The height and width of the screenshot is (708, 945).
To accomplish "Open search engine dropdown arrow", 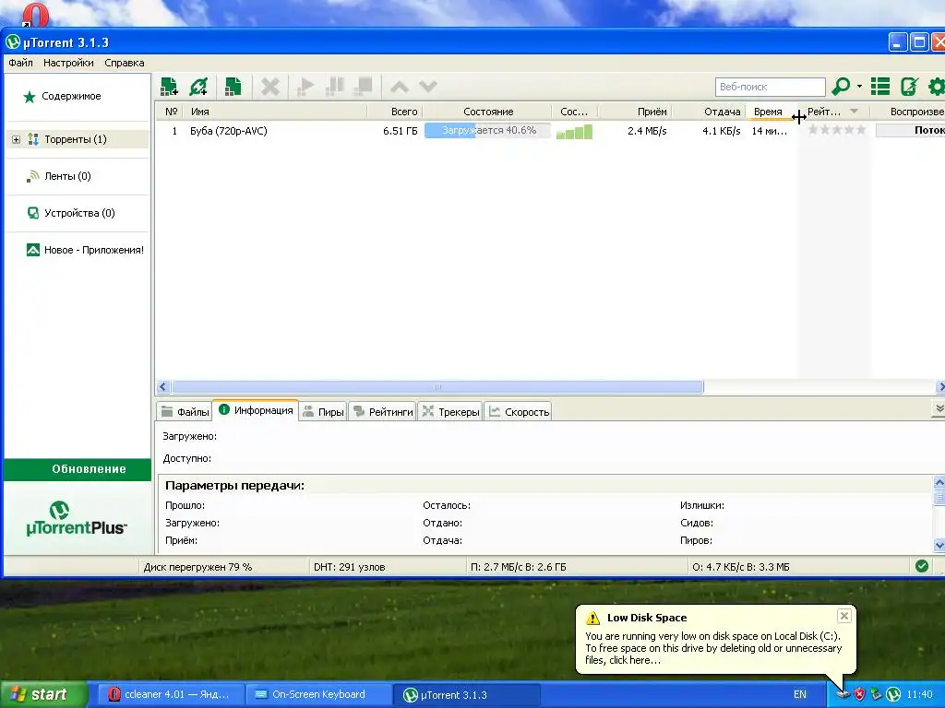I will pos(859,87).
